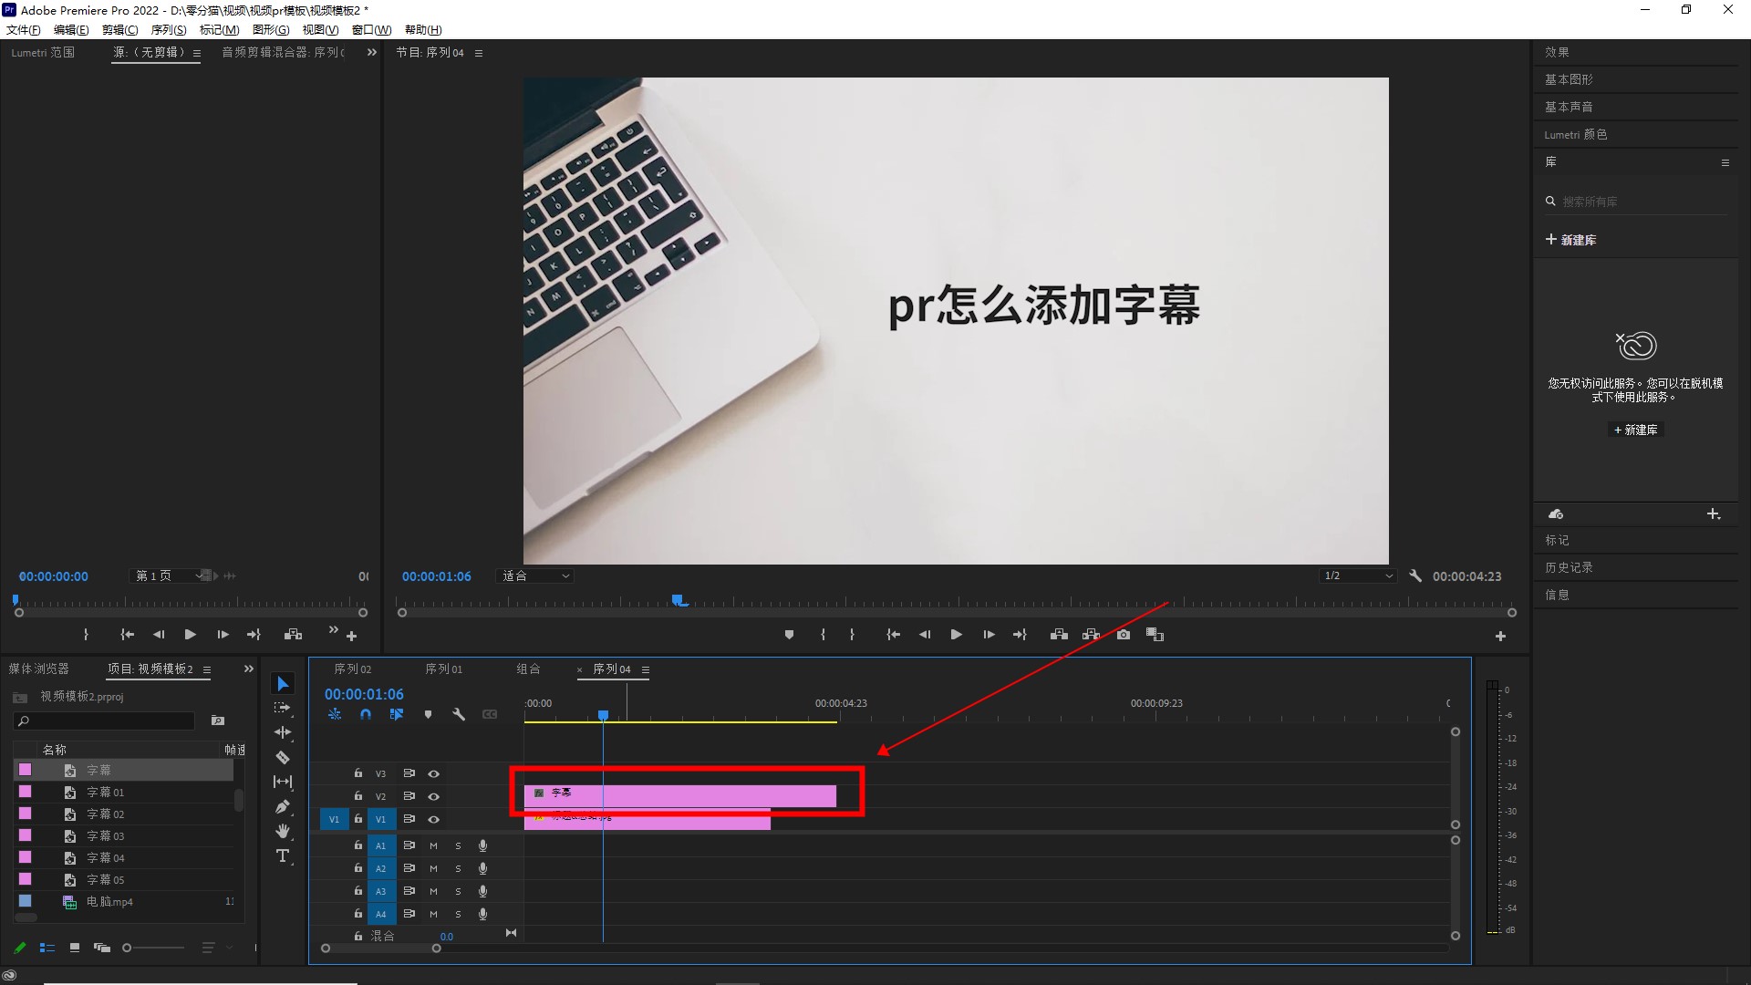Image resolution: width=1751 pixels, height=985 pixels.
Task: Expand source panel overflow chevron
Action: click(371, 53)
